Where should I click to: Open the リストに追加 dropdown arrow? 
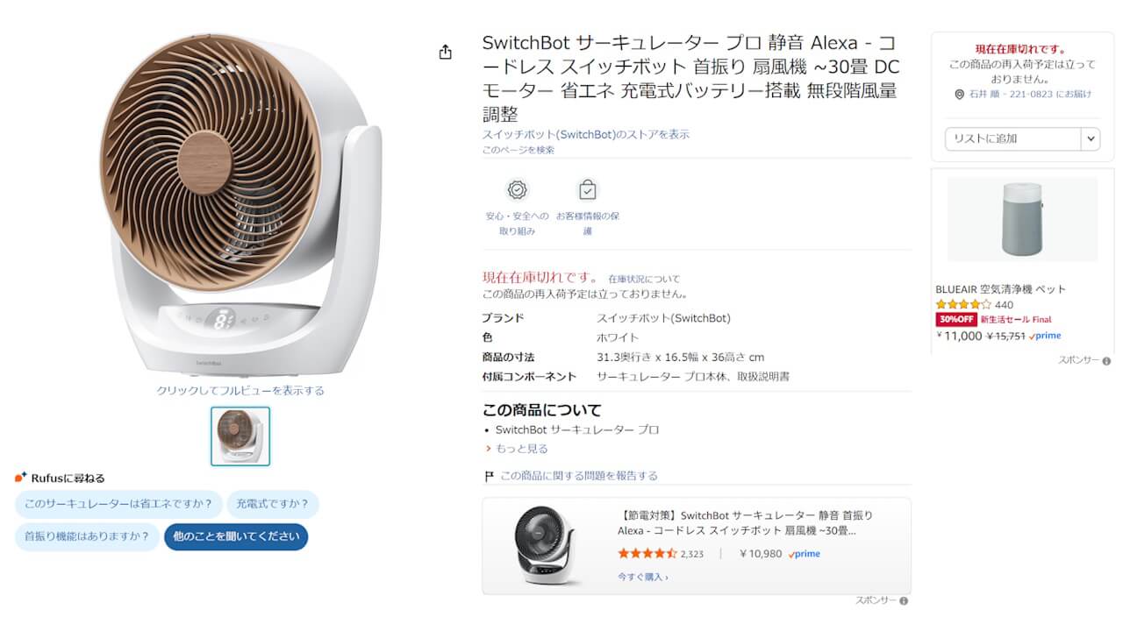point(1091,138)
